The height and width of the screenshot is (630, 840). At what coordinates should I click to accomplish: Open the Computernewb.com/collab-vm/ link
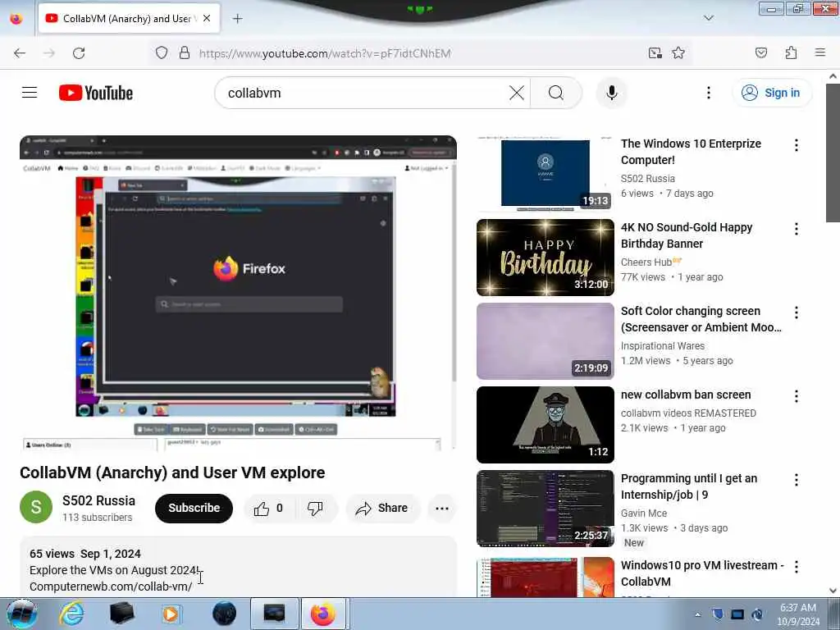coord(111,587)
